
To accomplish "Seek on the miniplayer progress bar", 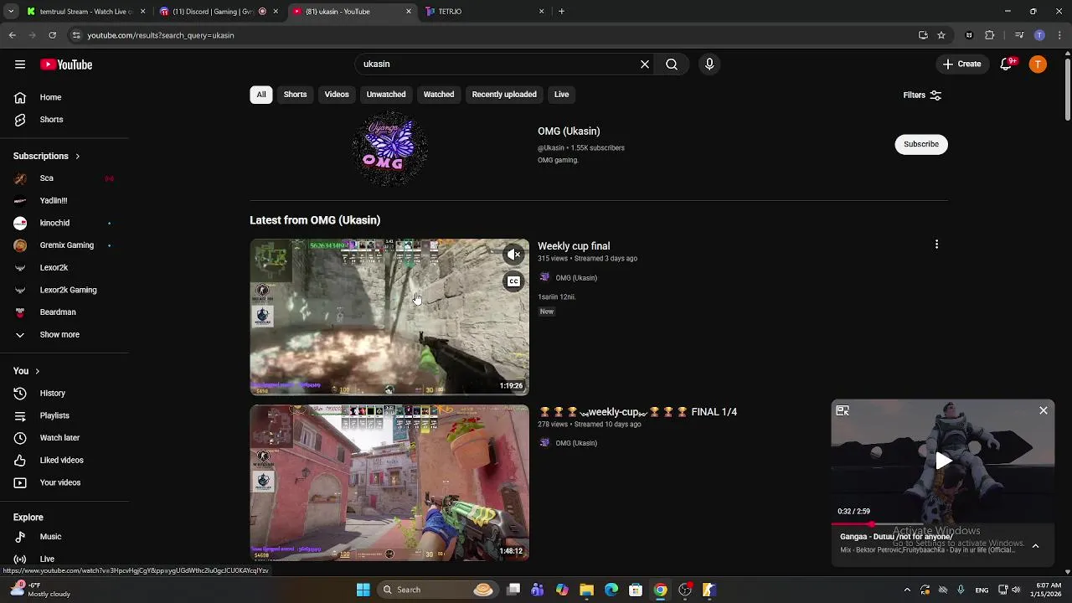I will tap(943, 524).
